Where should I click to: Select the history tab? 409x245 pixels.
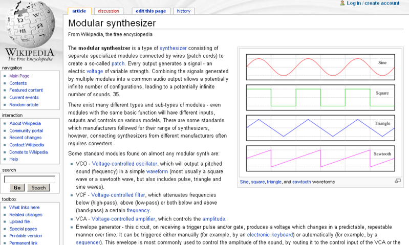pyautogui.click(x=183, y=11)
